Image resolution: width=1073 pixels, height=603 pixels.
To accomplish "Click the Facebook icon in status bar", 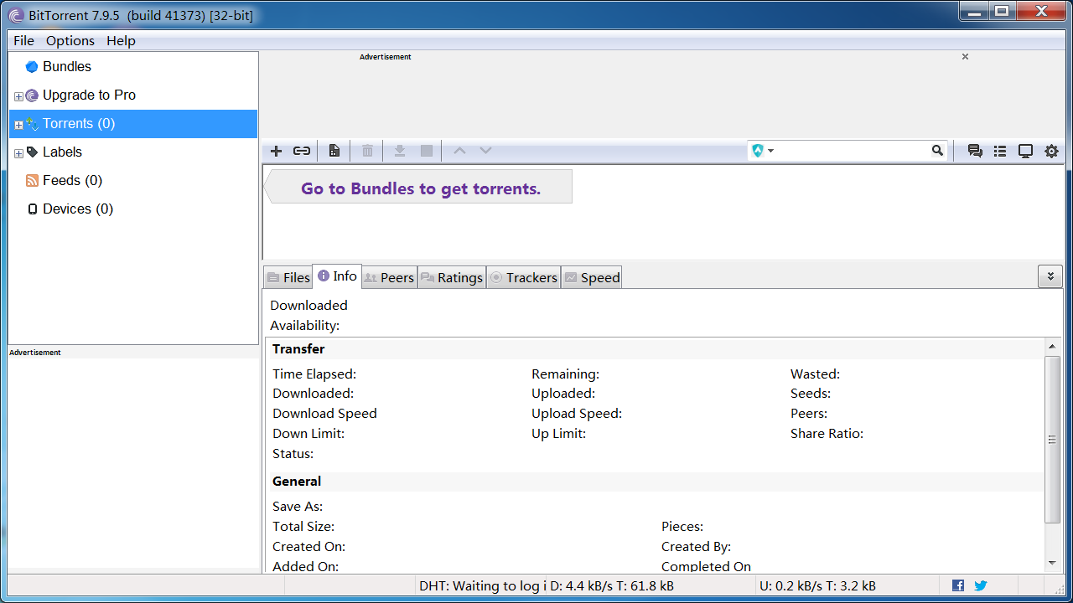I will pos(958,585).
